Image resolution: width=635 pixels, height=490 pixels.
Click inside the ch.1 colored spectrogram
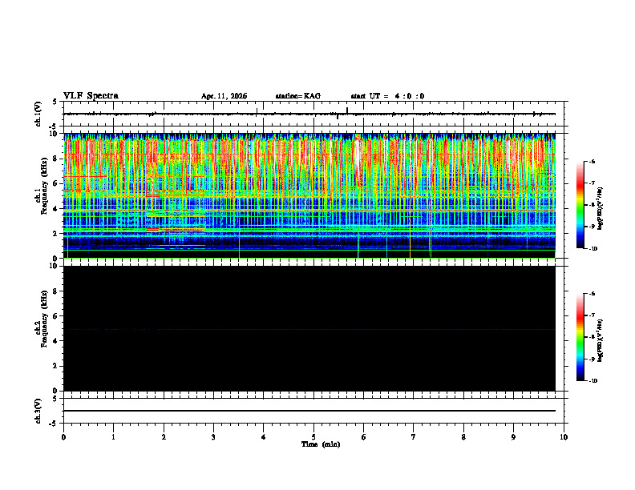point(309,195)
